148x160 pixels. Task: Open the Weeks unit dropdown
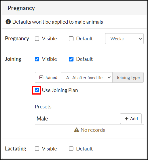124,39
